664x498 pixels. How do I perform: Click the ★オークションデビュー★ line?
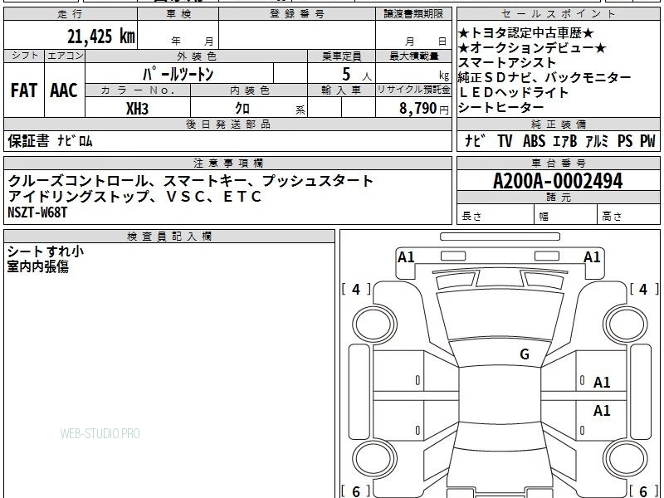tap(532, 48)
